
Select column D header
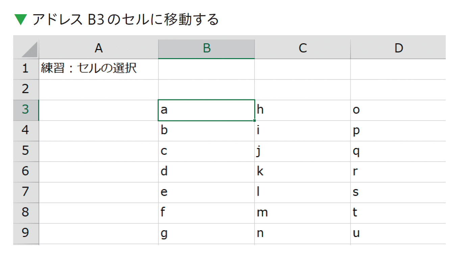click(398, 49)
